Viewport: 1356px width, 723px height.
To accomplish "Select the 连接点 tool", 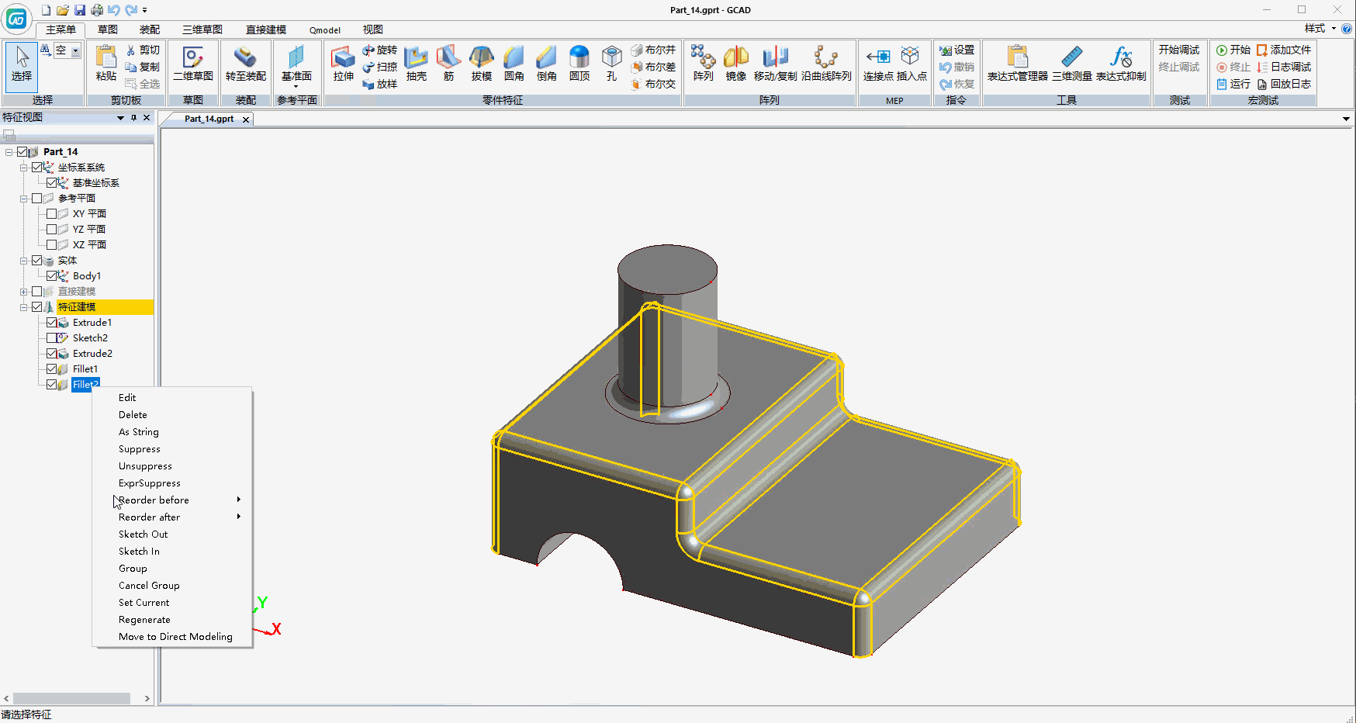I will tap(878, 64).
